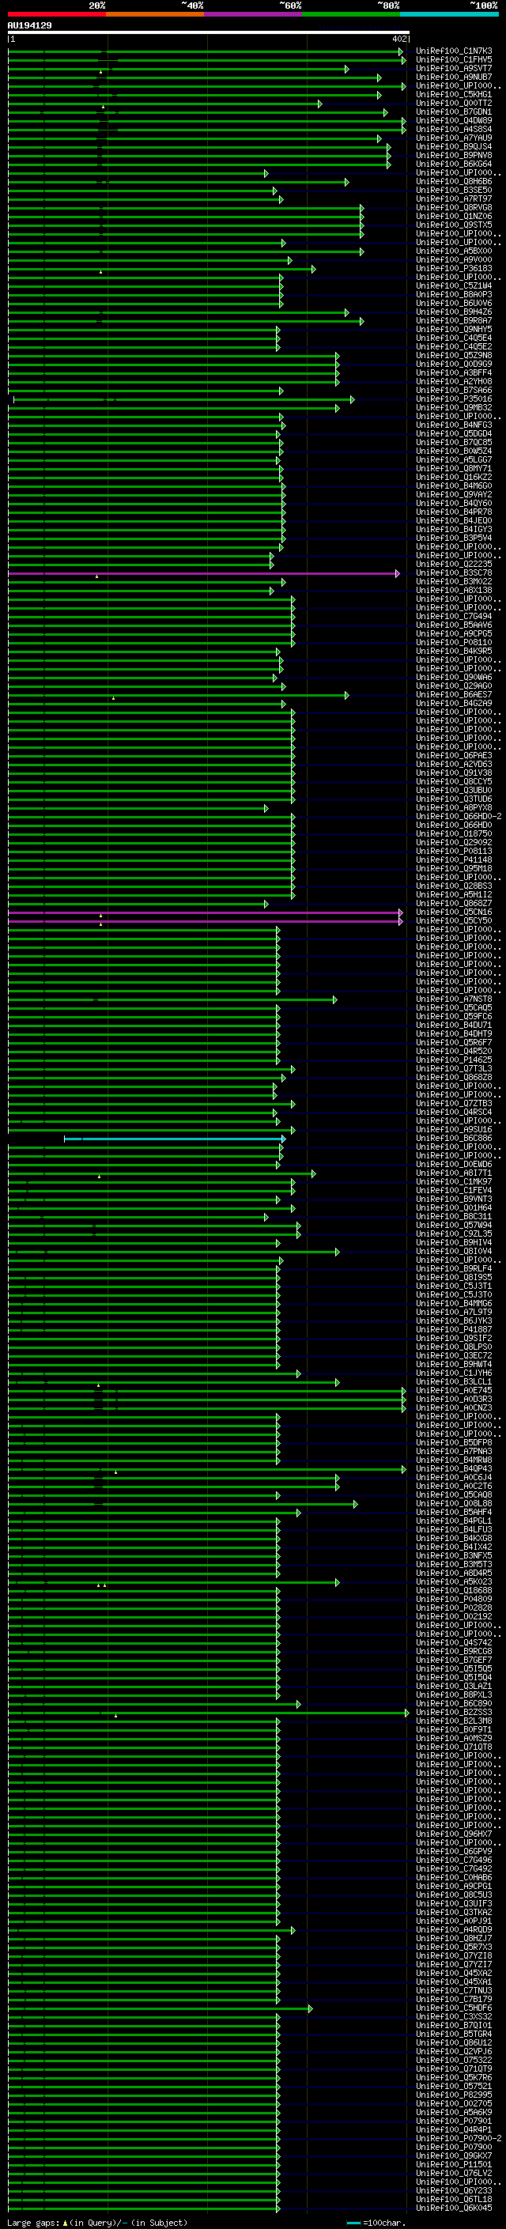Open hit UniRef100_C5KHG1
This screenshot has height=2229, width=506.
tap(454, 94)
